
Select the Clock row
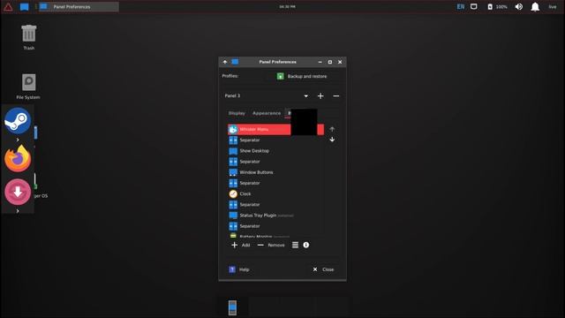click(x=275, y=194)
